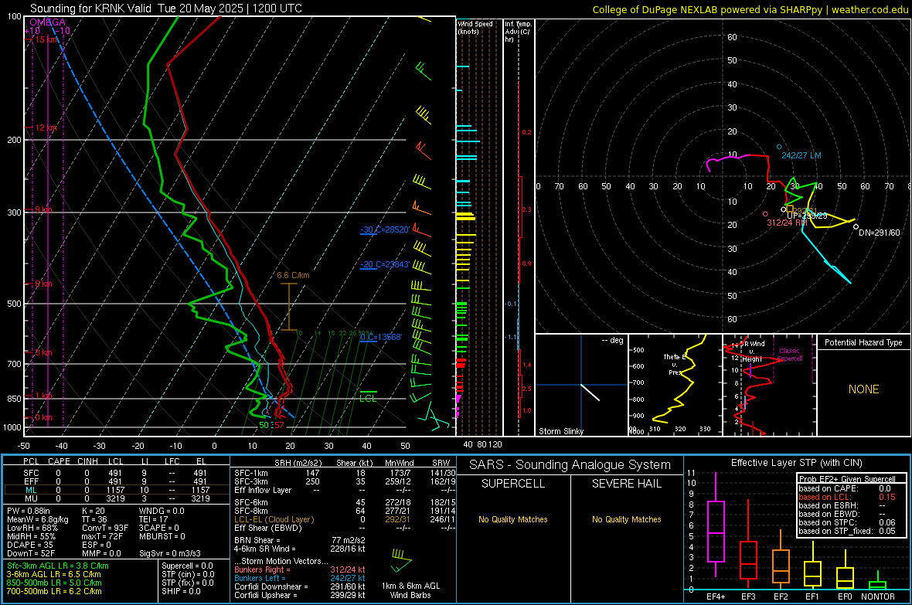This screenshot has width=912, height=605.
Task: Click the '6.6 C/km' lapse rate label
Action: (x=293, y=275)
